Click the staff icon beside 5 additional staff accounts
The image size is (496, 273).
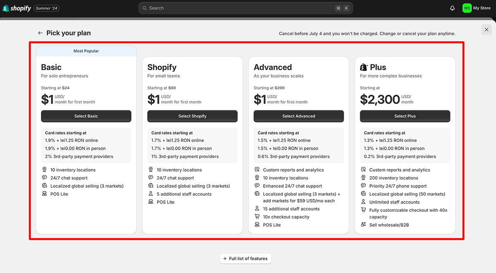tap(150, 194)
